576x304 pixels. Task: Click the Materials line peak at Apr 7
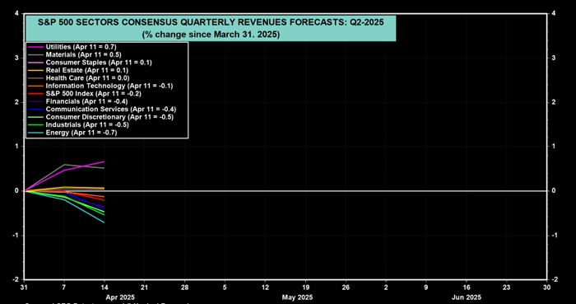point(64,165)
